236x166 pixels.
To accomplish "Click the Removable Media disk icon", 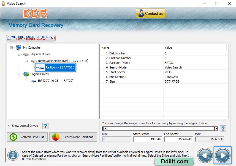I will 34,61.
